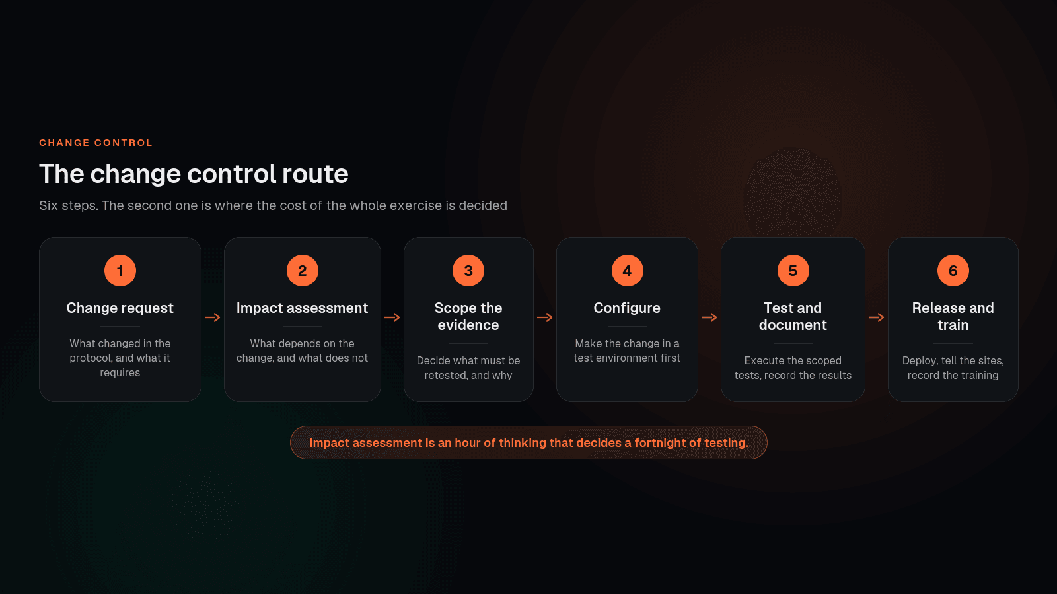This screenshot has height=594, width=1057.
Task: Select the 'Scope the evidence' heading
Action: [x=468, y=317]
